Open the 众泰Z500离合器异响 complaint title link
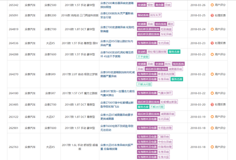 [x=117, y=5]
